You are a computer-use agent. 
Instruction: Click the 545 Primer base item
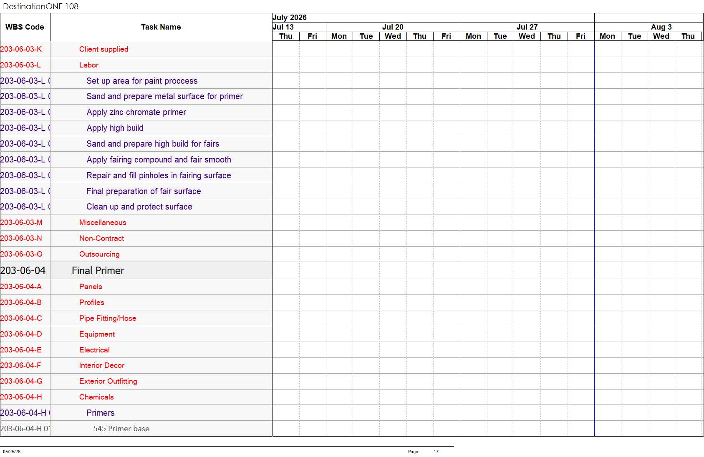click(121, 429)
